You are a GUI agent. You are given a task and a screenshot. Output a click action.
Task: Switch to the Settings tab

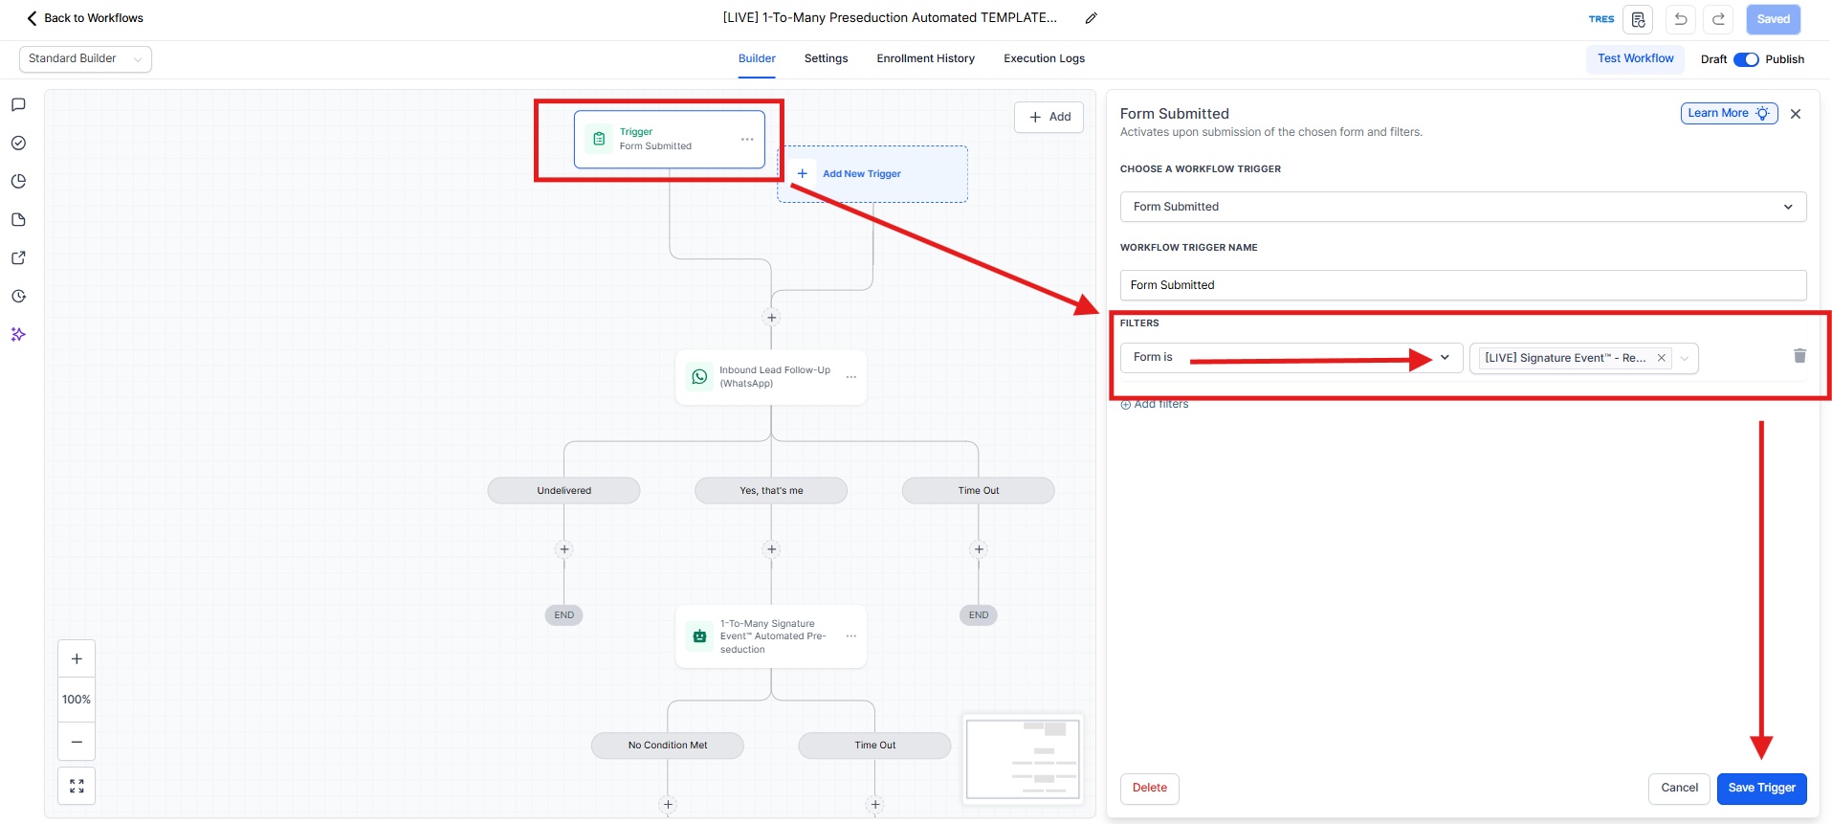tap(826, 58)
